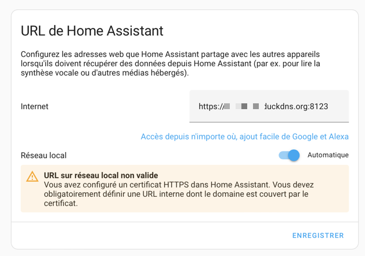Click the ENREGISTRER button
365x256 pixels.
tap(318, 236)
